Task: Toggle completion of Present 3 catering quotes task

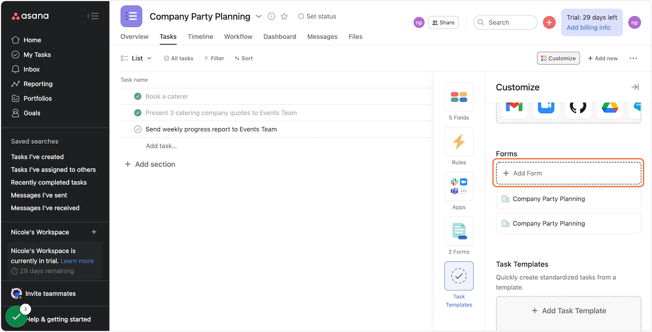Action: pyautogui.click(x=137, y=113)
